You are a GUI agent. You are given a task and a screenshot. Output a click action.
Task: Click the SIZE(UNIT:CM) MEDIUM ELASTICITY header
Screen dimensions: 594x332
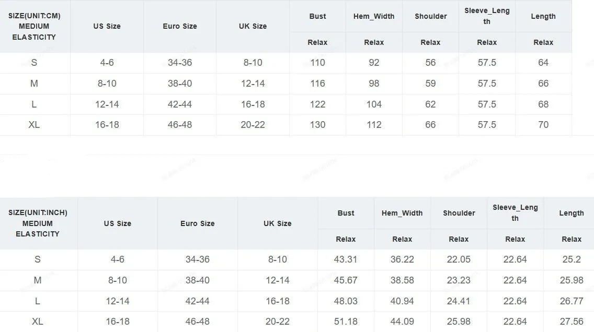pyautogui.click(x=35, y=27)
